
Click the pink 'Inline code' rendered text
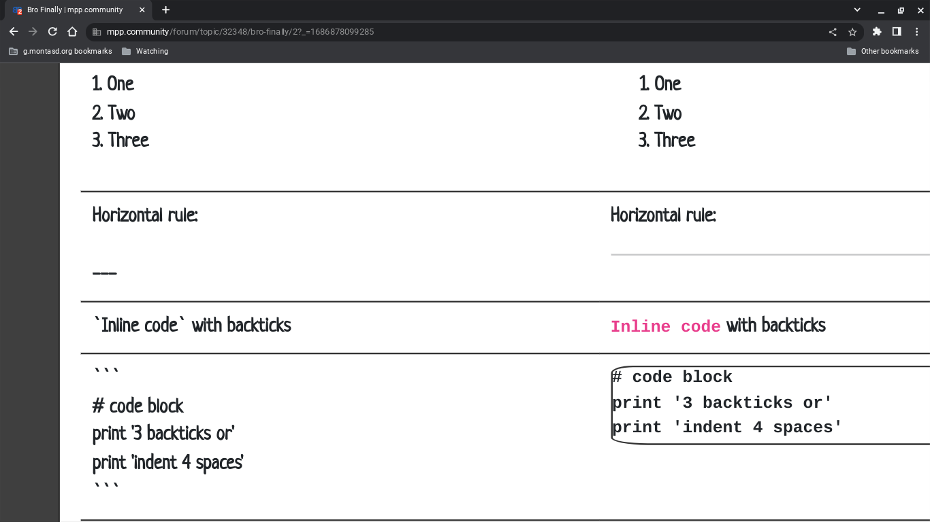click(x=666, y=326)
